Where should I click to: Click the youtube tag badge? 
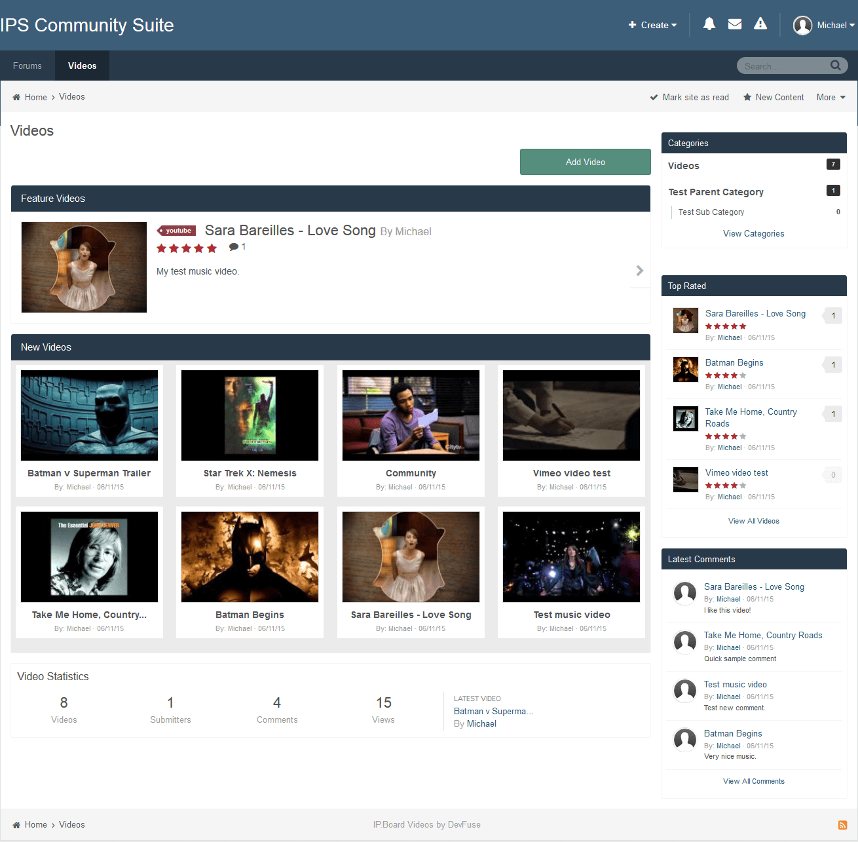[x=177, y=231]
